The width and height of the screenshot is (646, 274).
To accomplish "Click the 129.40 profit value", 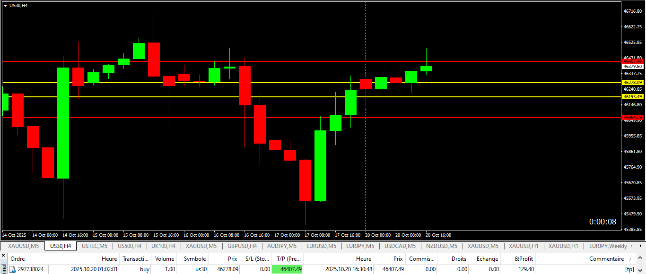I will (x=526, y=269).
